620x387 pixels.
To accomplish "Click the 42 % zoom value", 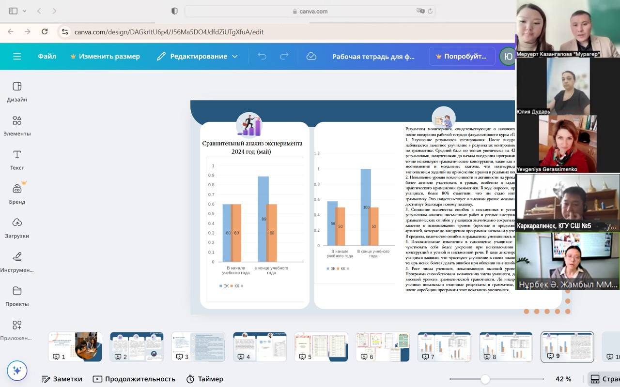I will coord(563,379).
